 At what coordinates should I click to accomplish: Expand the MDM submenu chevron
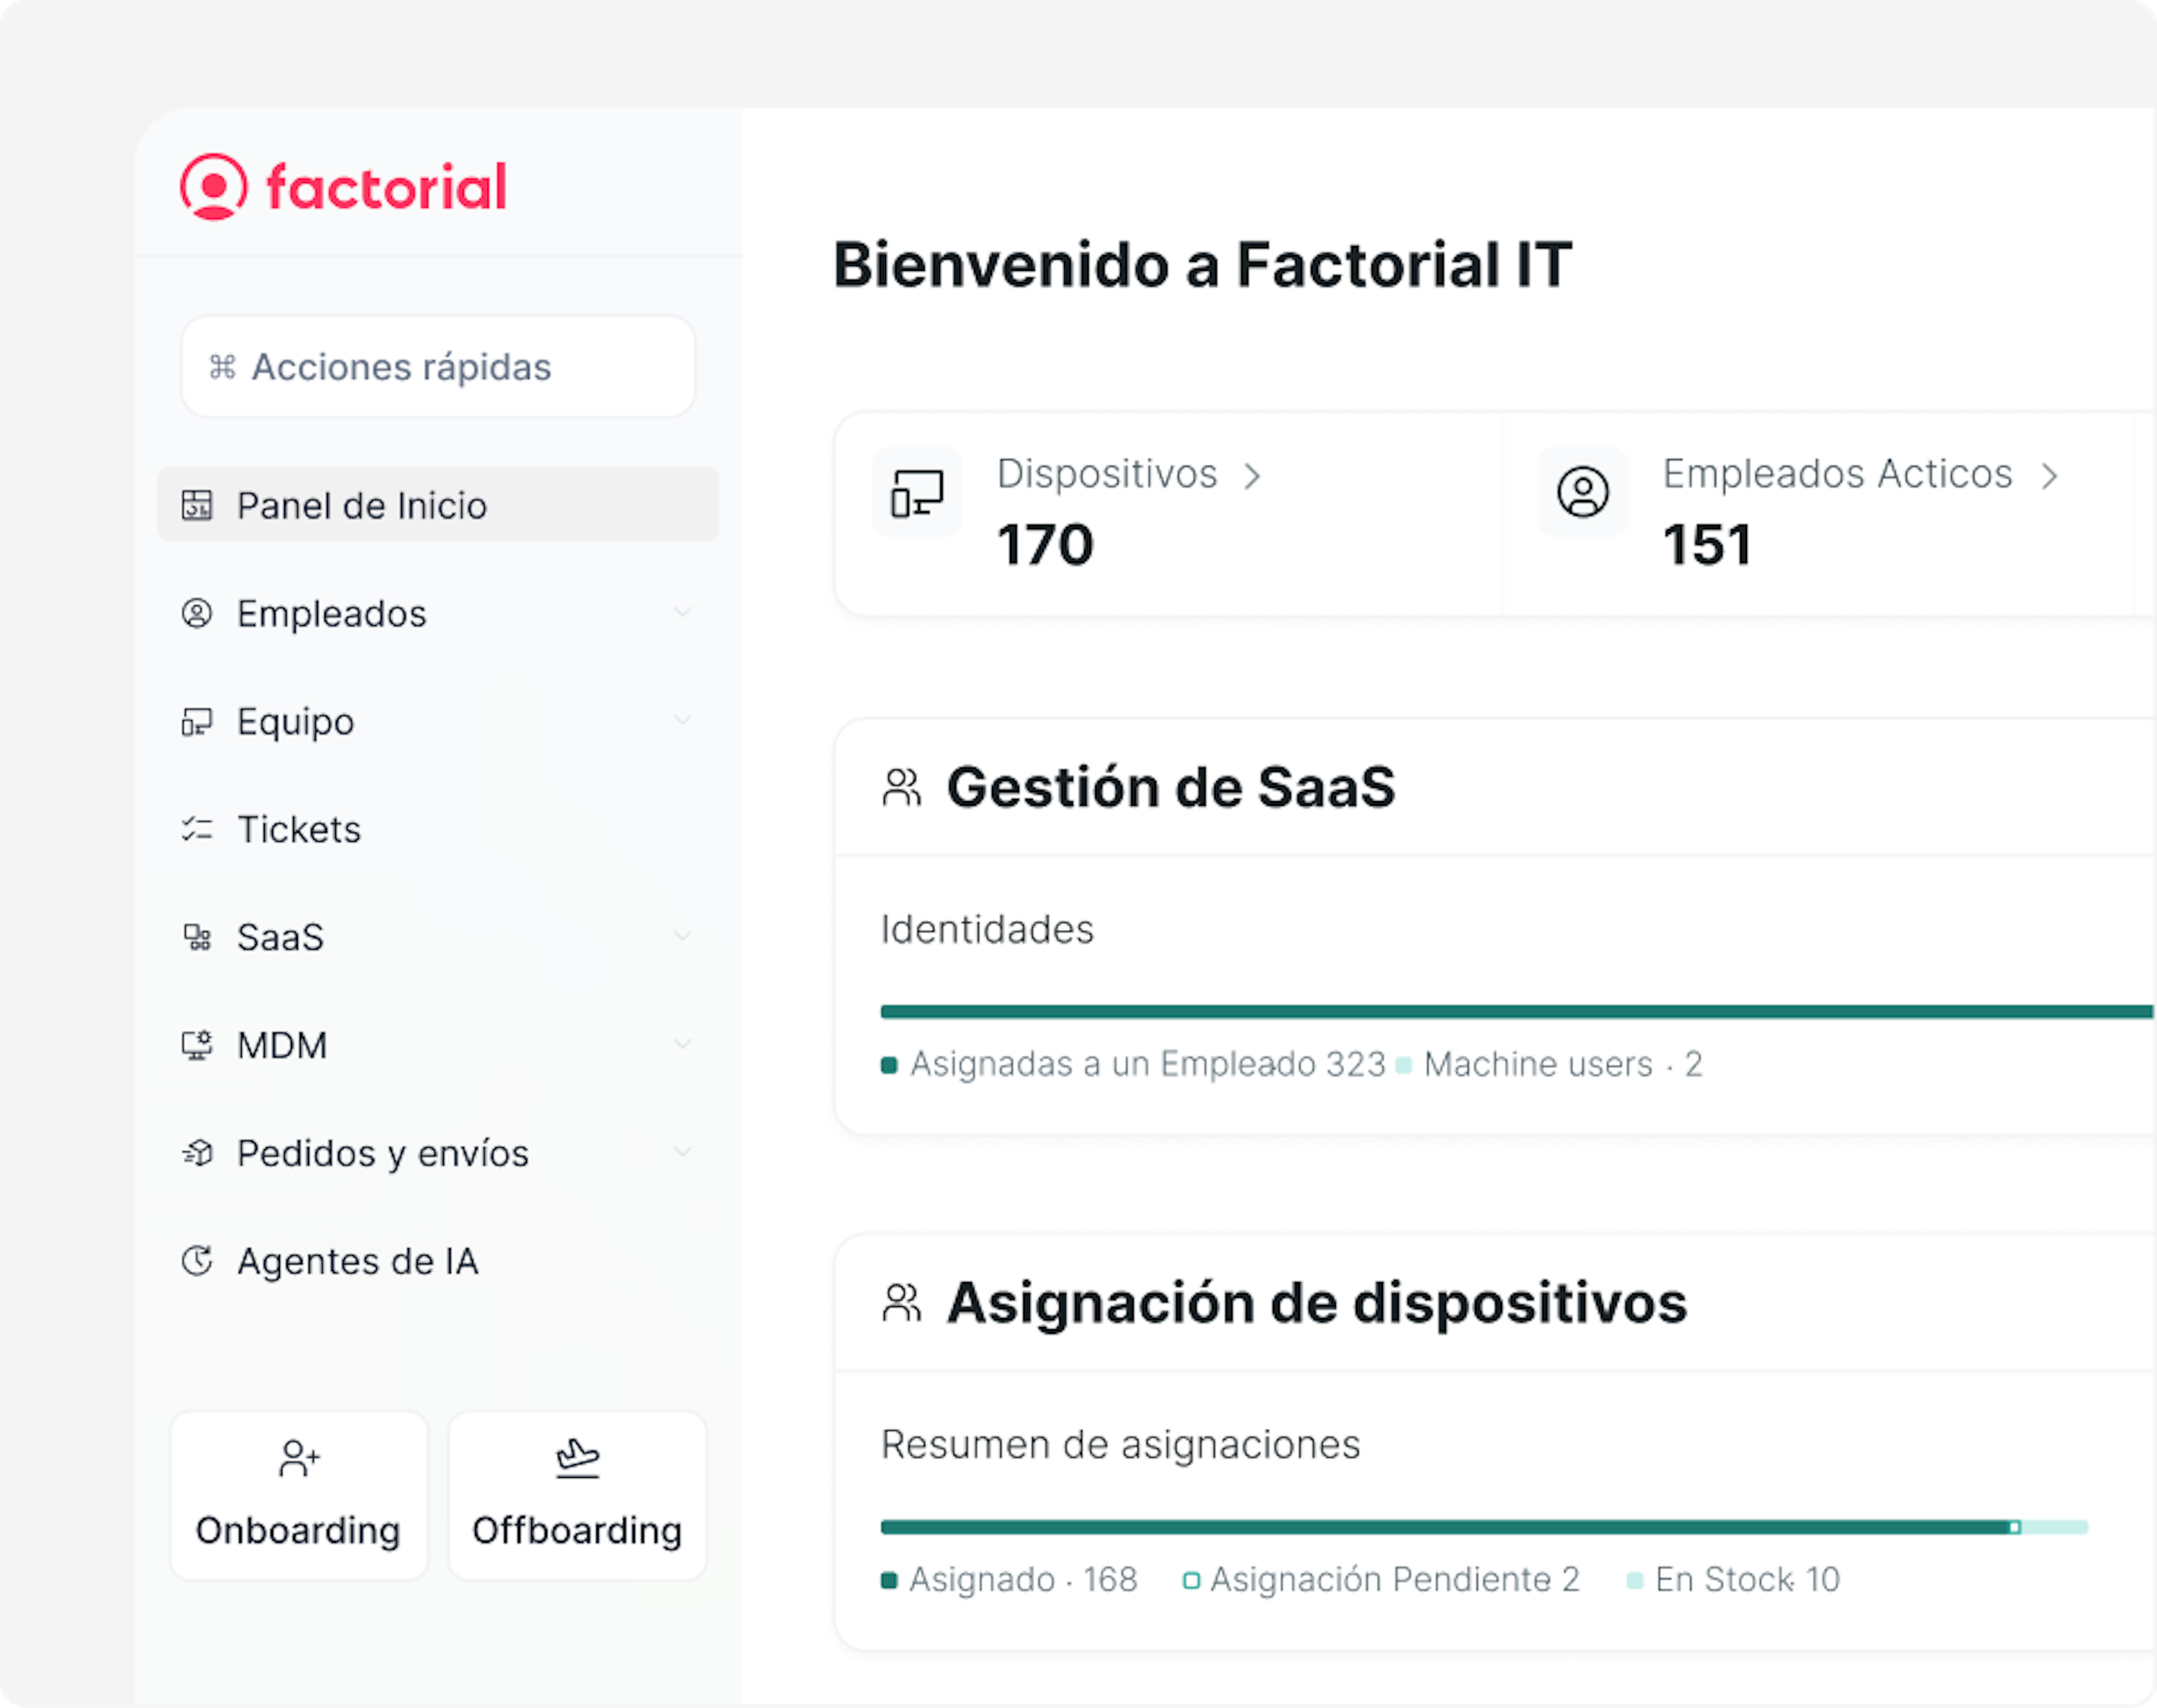[682, 1044]
